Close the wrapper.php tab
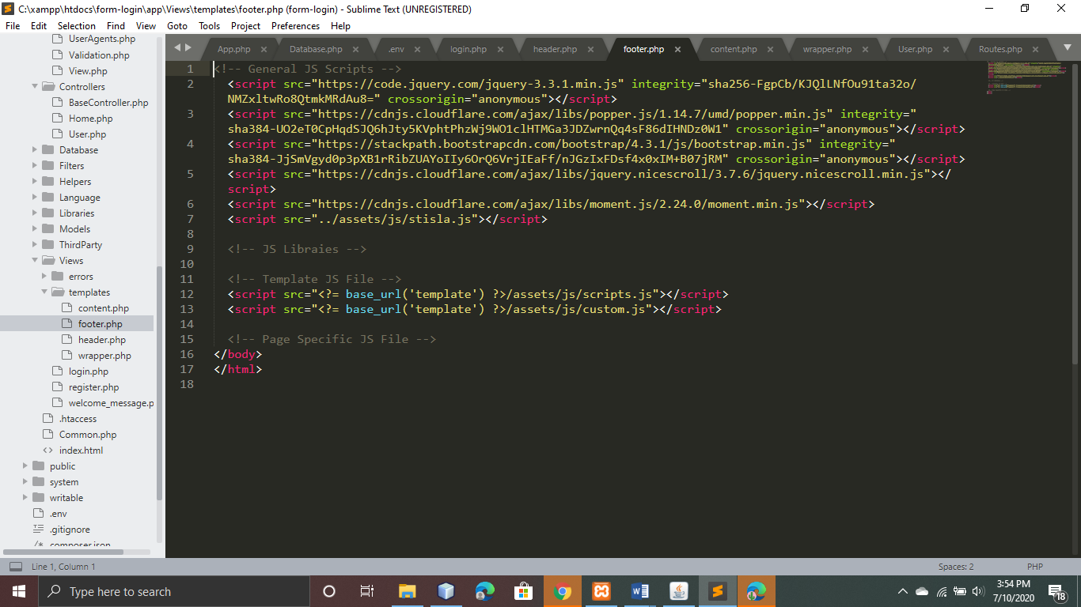1081x607 pixels. tap(865, 49)
